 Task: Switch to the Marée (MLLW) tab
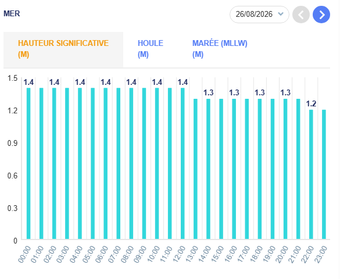pos(220,49)
